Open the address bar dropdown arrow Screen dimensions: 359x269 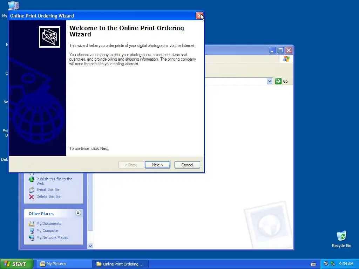(x=270, y=81)
